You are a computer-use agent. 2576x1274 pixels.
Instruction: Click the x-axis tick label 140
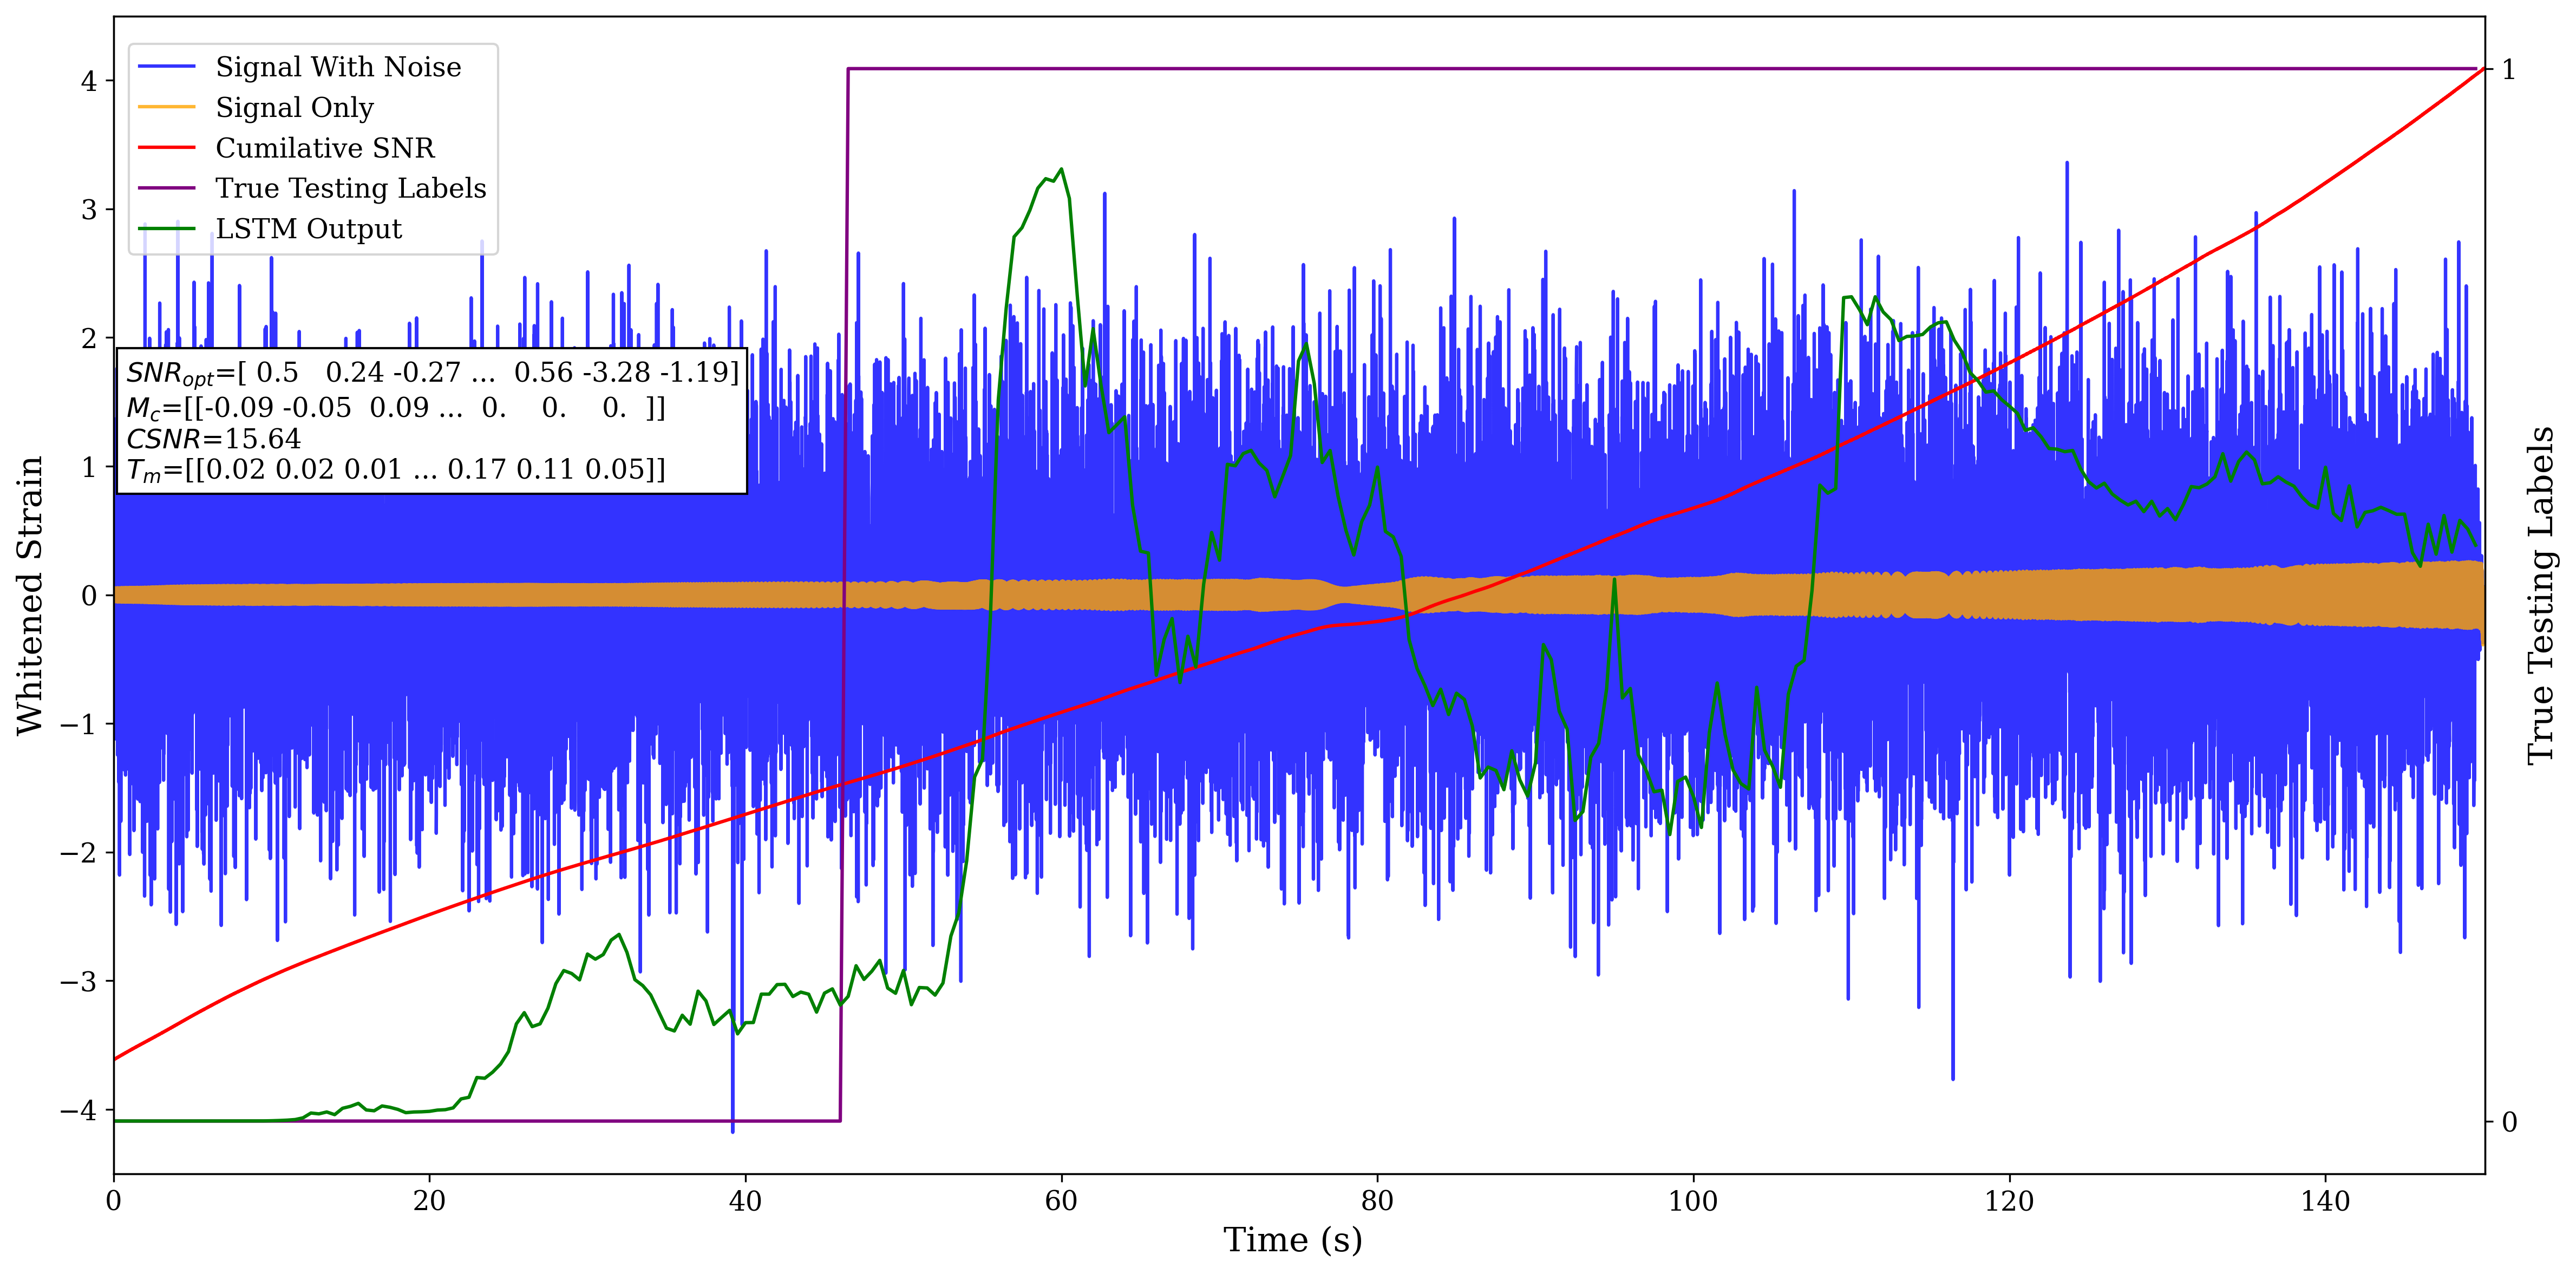tap(2325, 1200)
